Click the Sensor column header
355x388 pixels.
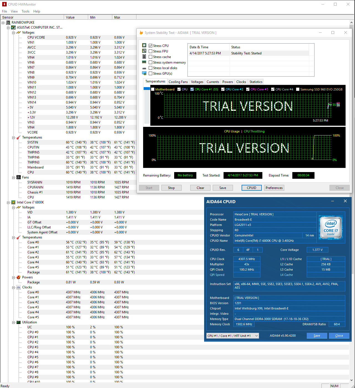coord(32,17)
